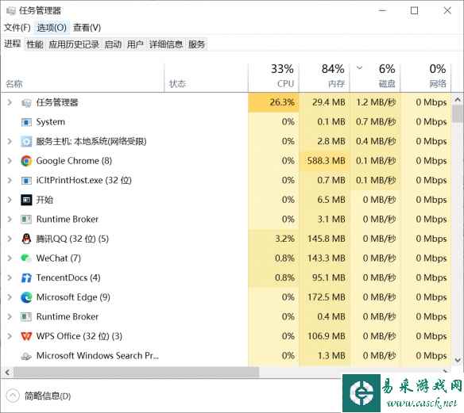Click the Google Chrome icon in process list
This screenshot has height=413, width=464.
[26, 161]
